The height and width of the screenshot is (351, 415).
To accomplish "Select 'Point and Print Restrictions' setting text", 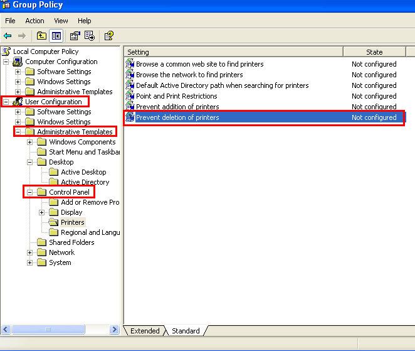I will (177, 96).
